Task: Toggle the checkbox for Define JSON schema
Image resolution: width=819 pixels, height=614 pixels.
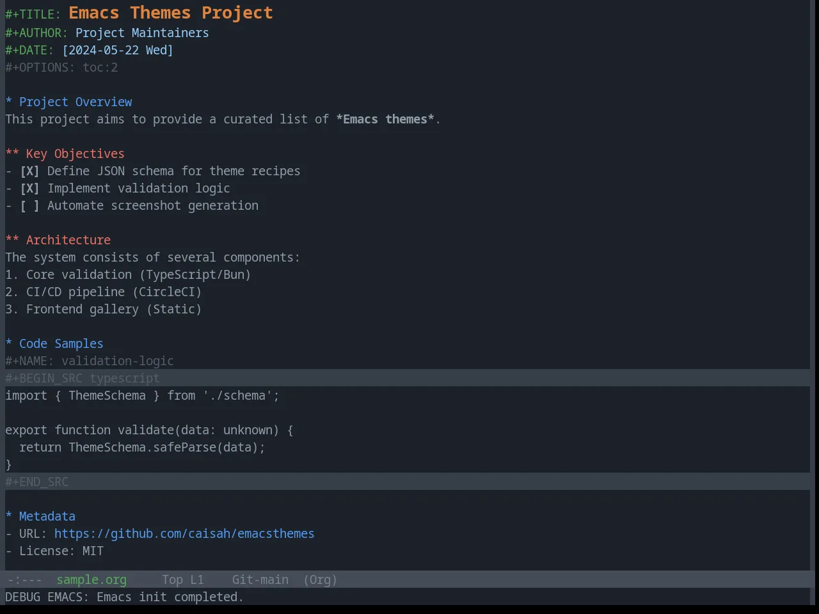Action: point(29,171)
